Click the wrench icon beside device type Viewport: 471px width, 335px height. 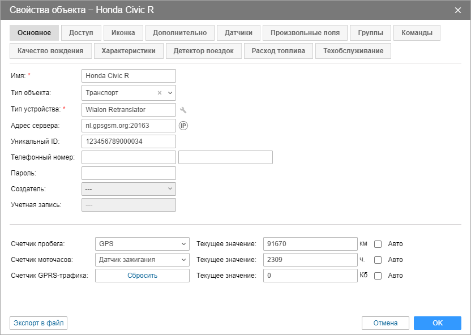(x=183, y=110)
